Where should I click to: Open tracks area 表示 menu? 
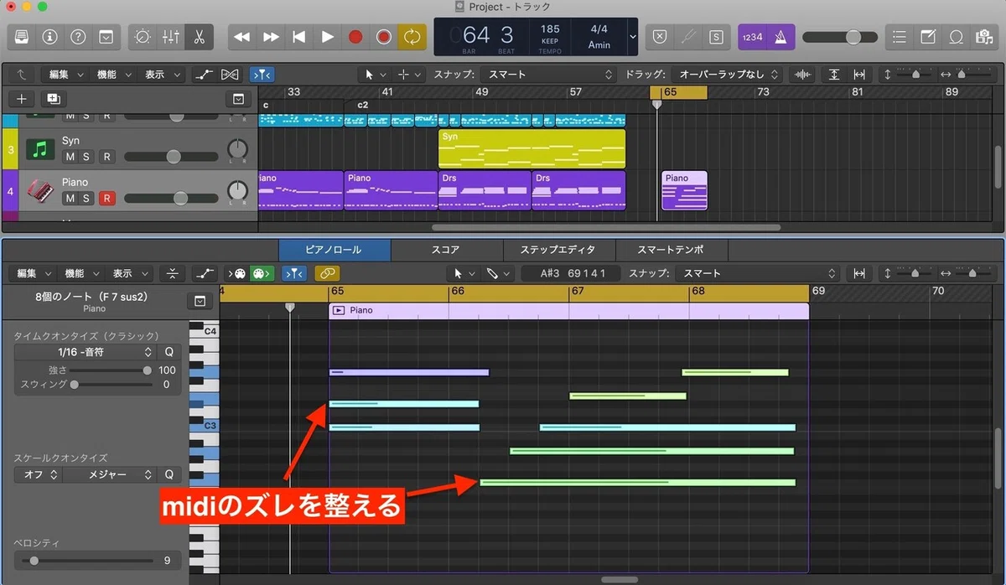point(160,75)
